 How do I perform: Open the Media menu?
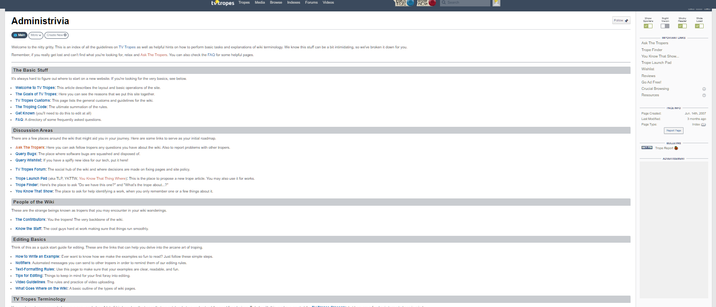click(260, 3)
